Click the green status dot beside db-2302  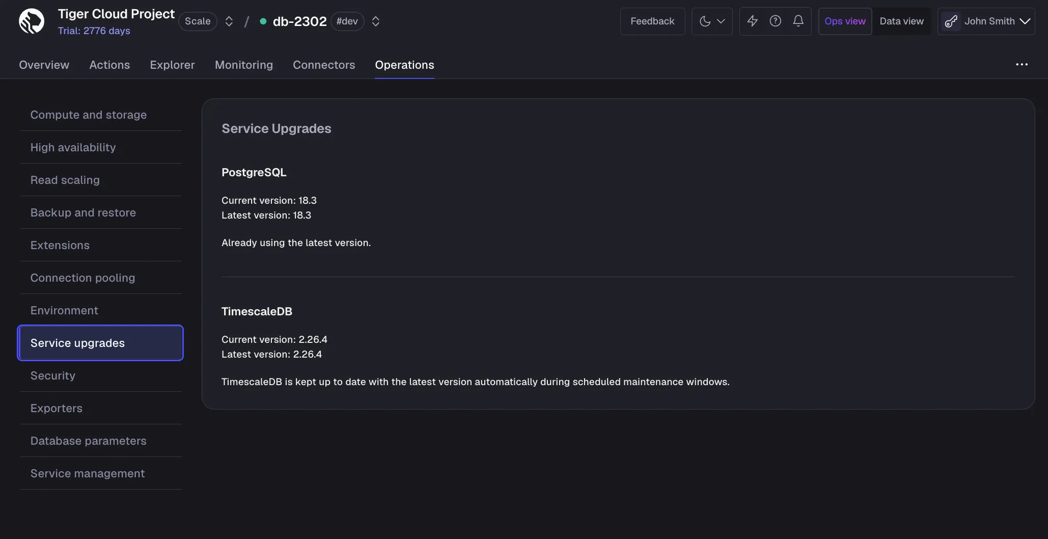pos(263,21)
